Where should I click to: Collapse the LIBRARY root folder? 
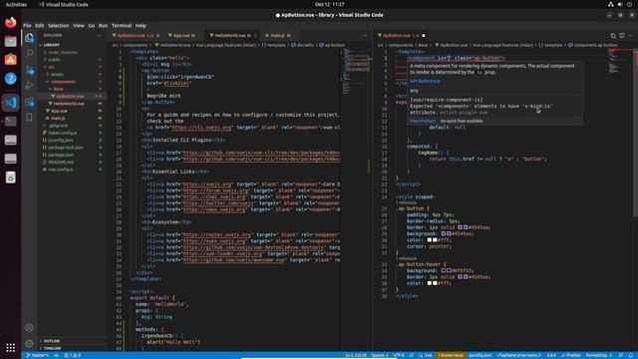click(52, 45)
